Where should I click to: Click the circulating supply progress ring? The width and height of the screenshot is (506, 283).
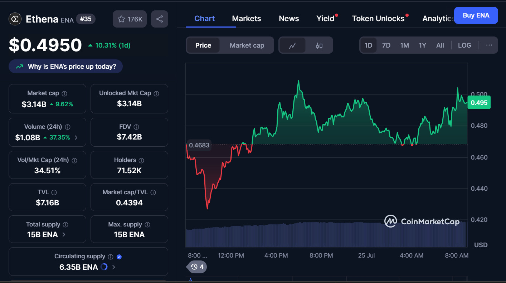tap(104, 267)
